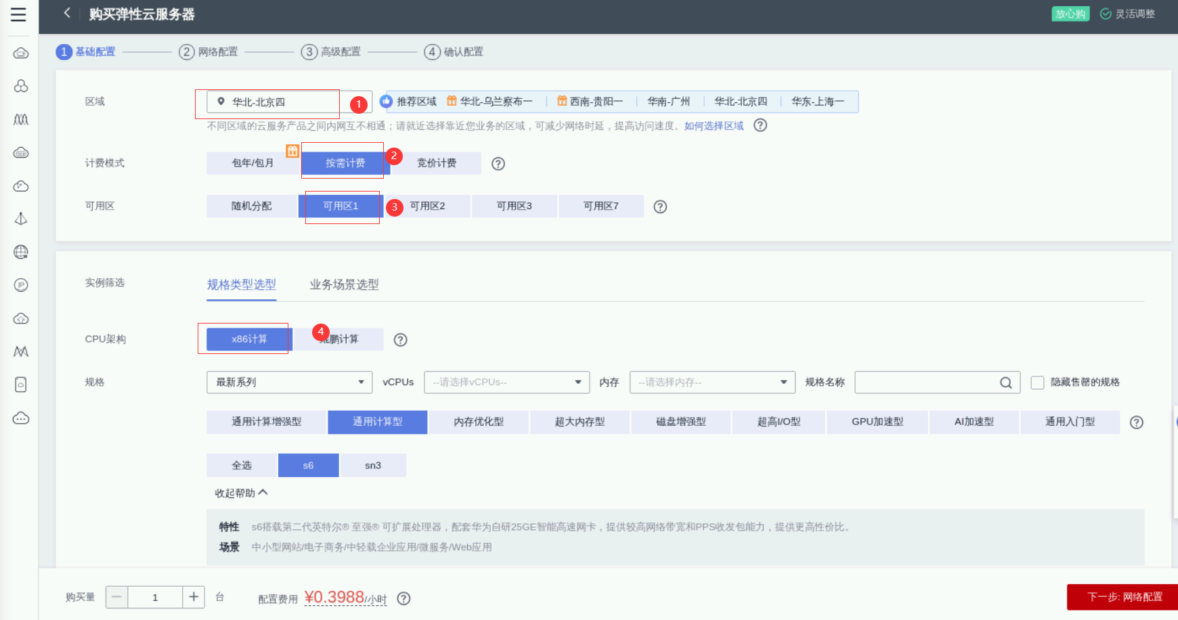Choose 可用区7
This screenshot has width=1178, height=620.
[x=601, y=206]
